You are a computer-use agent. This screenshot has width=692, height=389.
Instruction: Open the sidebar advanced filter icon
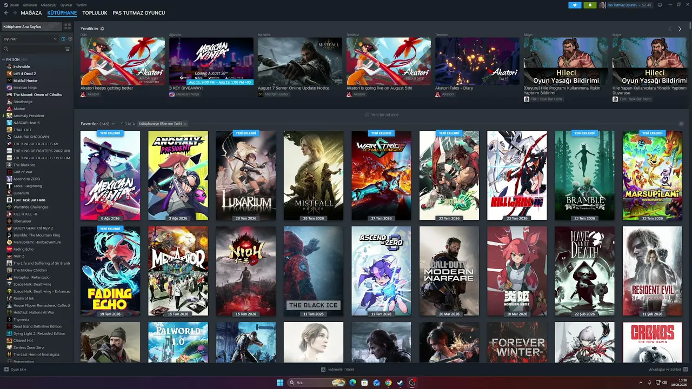[68, 49]
